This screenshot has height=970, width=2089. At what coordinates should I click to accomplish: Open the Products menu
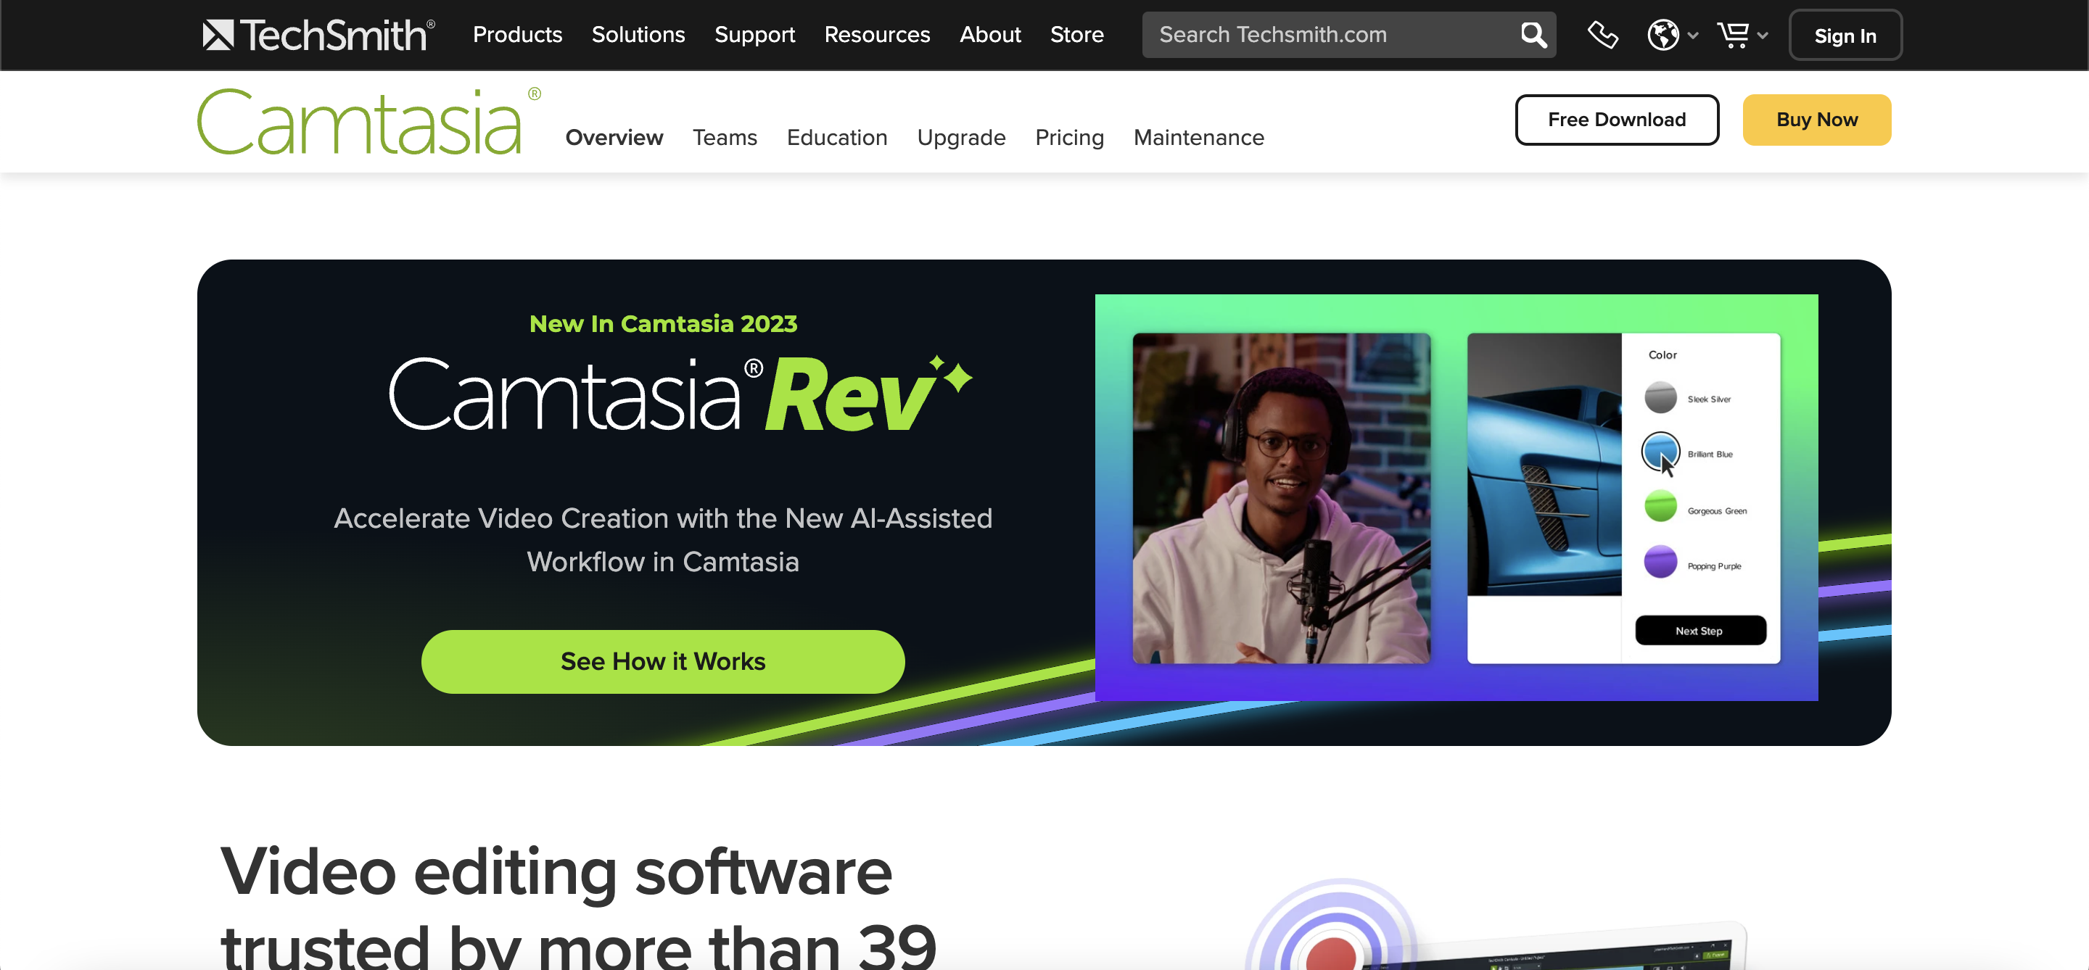(517, 35)
